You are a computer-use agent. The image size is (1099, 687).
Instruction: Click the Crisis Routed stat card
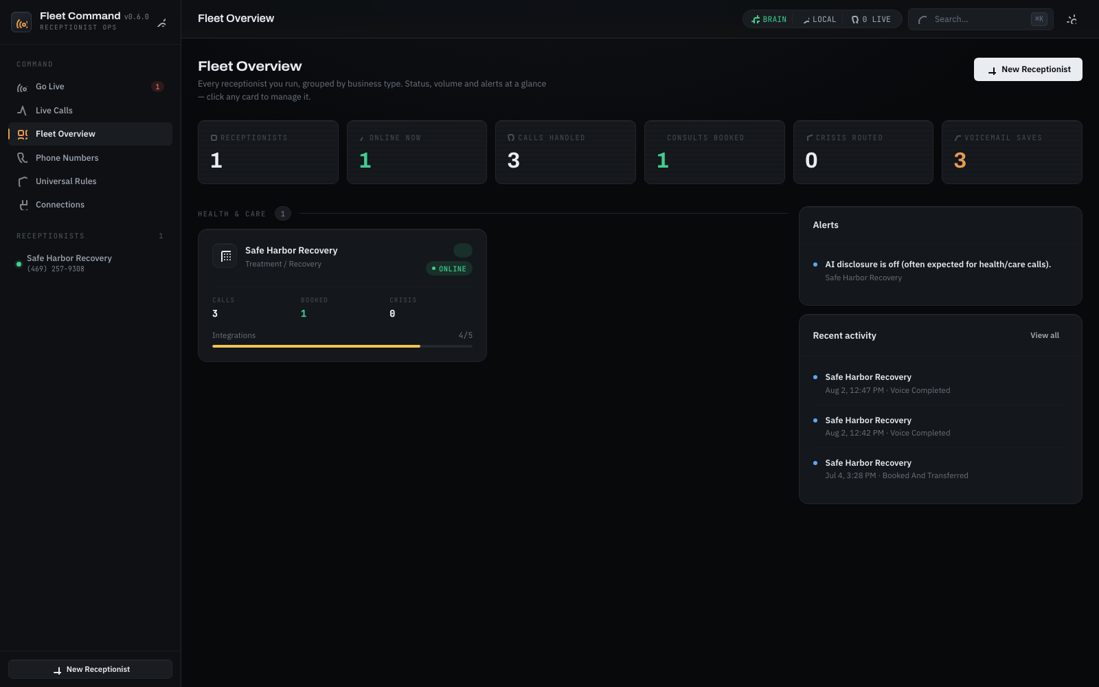pyautogui.click(x=863, y=153)
